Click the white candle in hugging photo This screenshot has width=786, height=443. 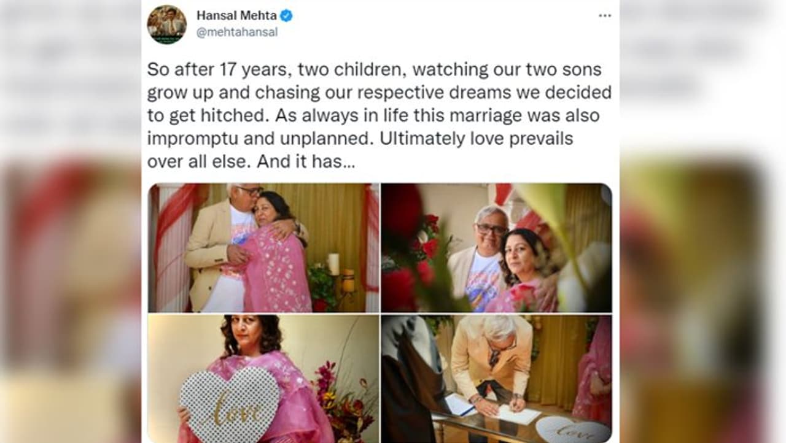333,263
